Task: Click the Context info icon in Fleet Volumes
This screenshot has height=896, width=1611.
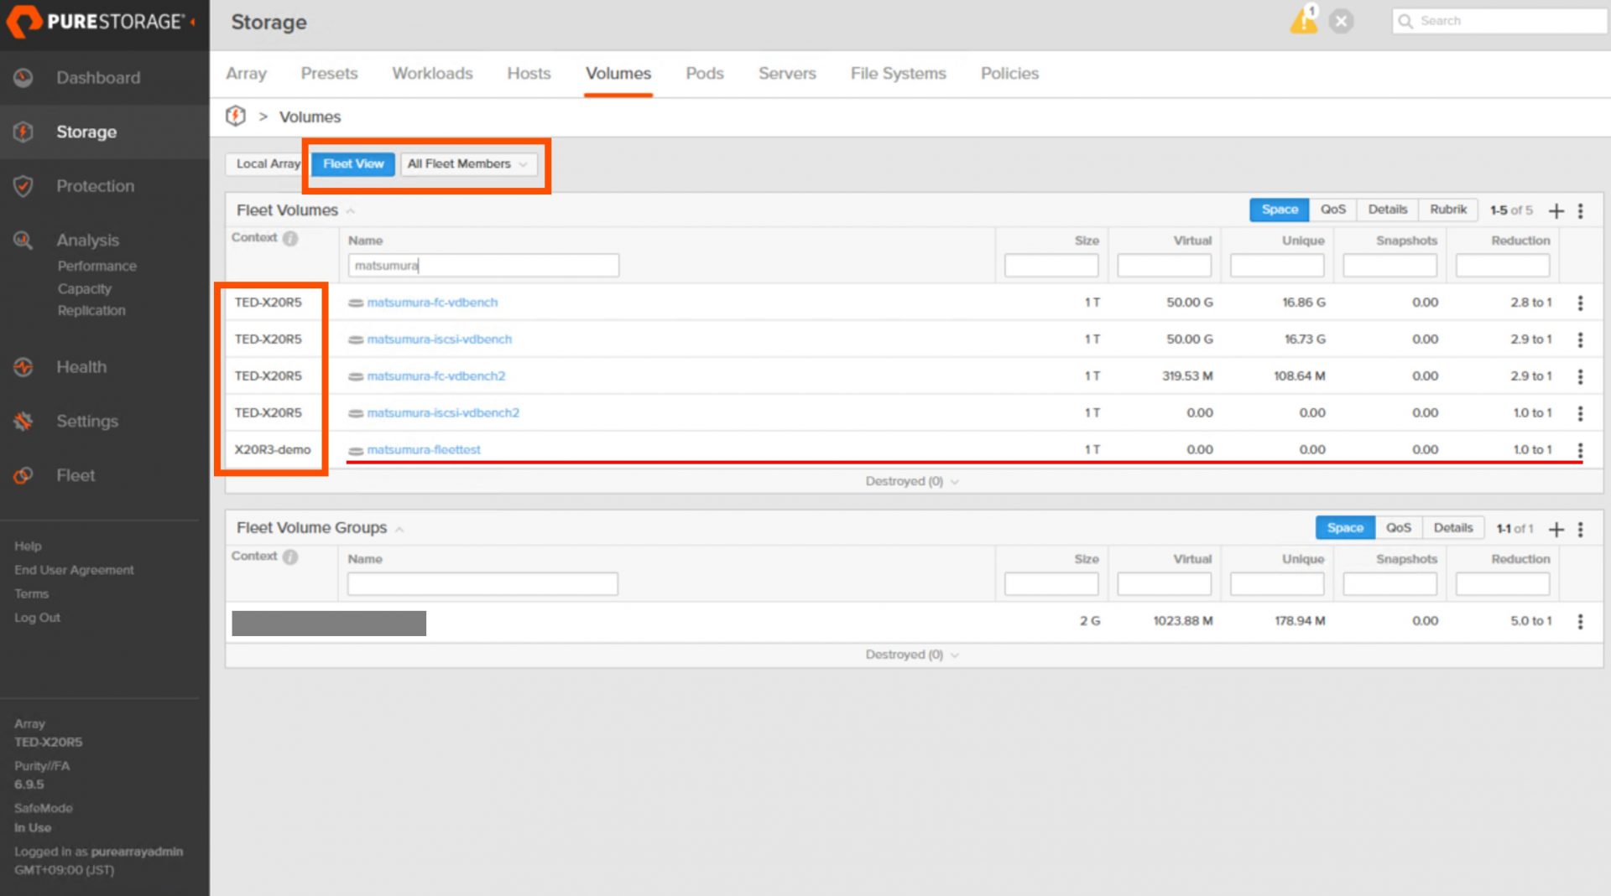Action: 290,238
